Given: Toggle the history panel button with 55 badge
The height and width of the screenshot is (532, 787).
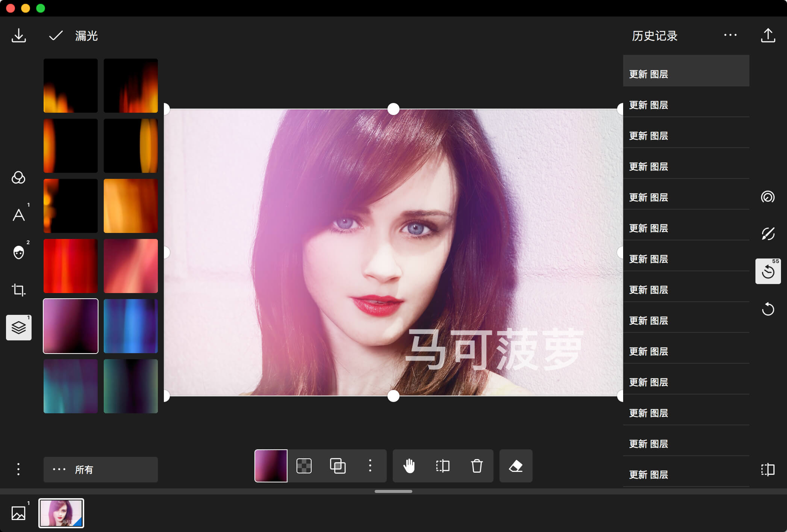Looking at the screenshot, I should (x=768, y=271).
